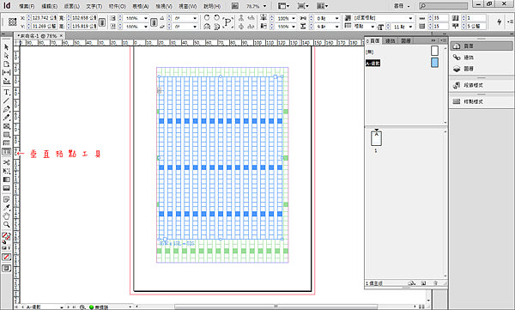Screen dimensions: 515x310
Task: Select the Gradient Swatch tool
Action: 6,179
